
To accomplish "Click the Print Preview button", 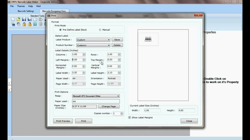I will point(63,121).
